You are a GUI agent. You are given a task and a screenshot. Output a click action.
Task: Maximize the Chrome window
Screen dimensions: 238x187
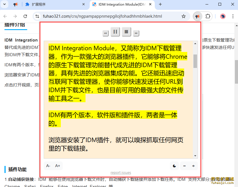click(x=219, y=4)
